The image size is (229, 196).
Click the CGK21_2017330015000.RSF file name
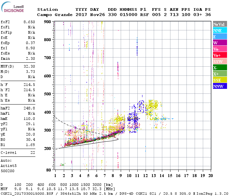click(27, 194)
